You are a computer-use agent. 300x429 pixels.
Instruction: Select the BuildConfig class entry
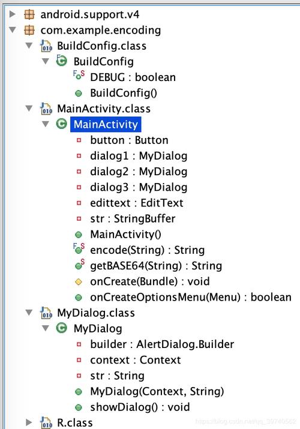[104, 62]
